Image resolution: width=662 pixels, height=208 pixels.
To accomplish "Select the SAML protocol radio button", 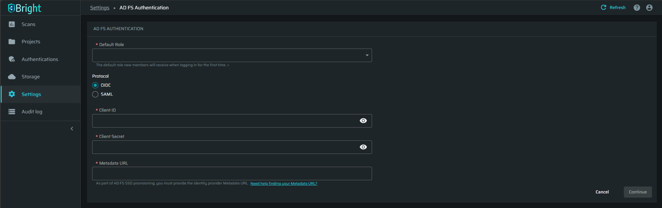I will [x=95, y=94].
